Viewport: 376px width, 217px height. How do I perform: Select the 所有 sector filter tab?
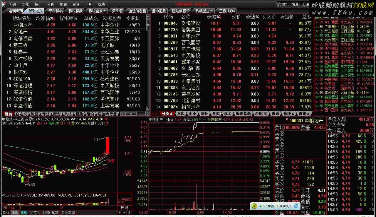pos(8,114)
